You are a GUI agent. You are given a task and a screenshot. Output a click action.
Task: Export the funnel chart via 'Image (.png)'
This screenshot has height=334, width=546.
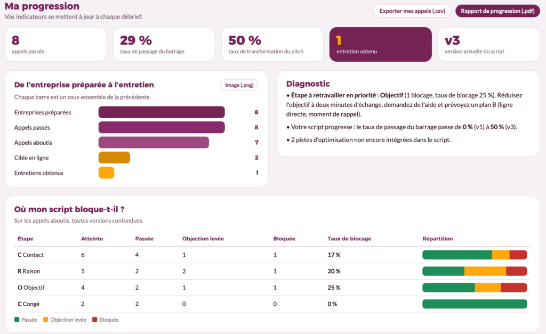pos(239,85)
